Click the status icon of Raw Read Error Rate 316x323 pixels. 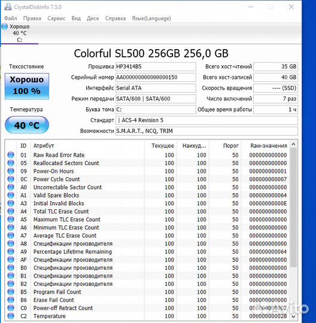[11, 155]
